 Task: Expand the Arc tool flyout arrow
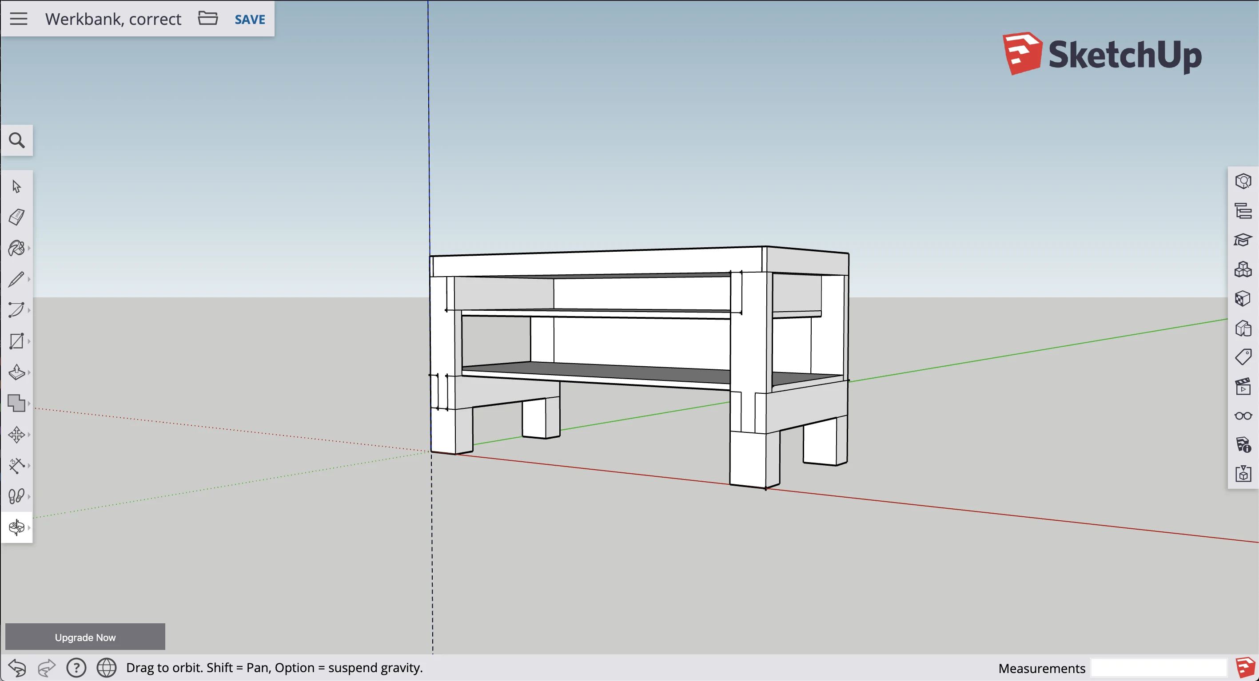(x=29, y=310)
